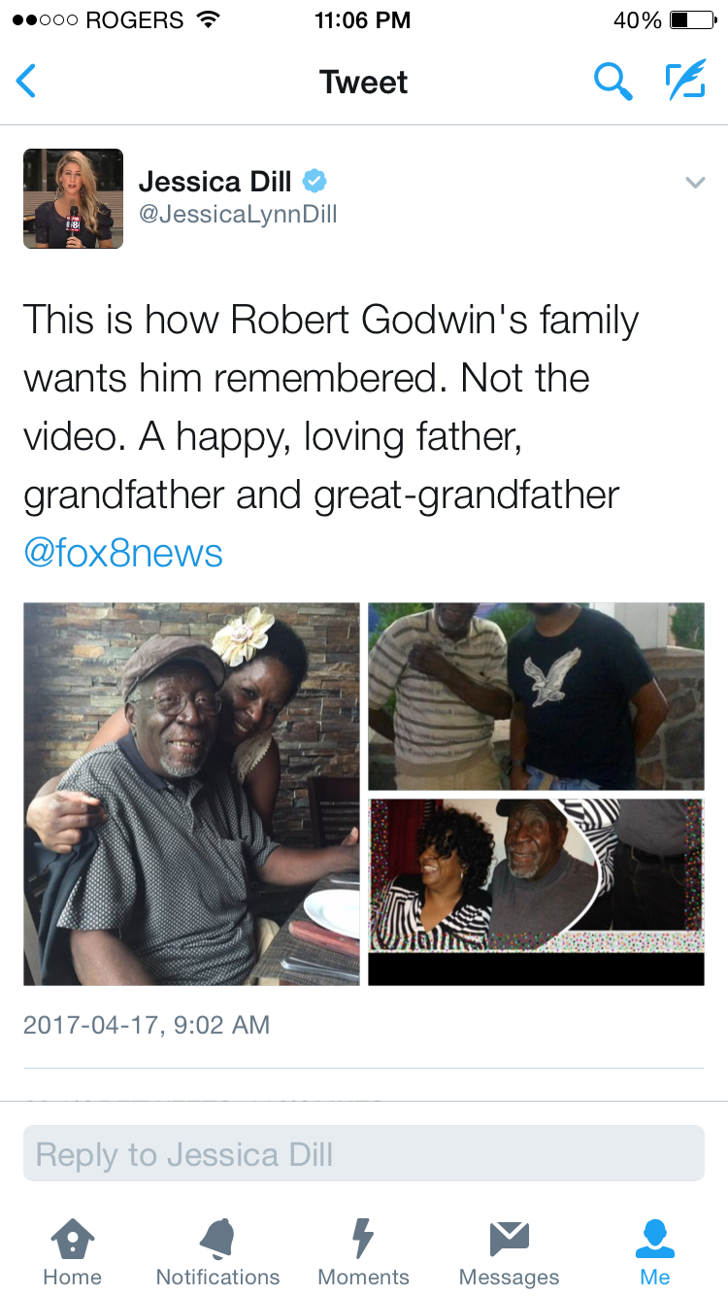Open the Messages envelope tab
This screenshot has width=728, height=1296.
[509, 1252]
